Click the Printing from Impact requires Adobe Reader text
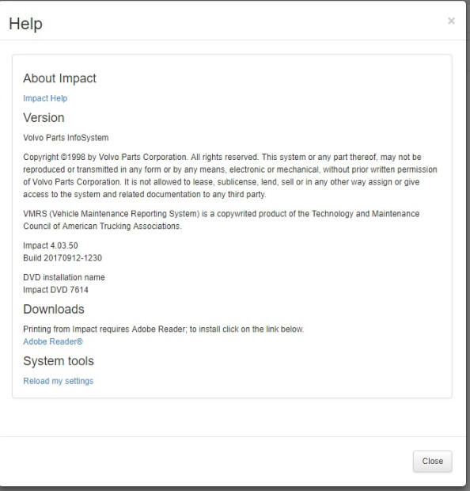Image resolution: width=470 pixels, height=491 pixels. (164, 329)
